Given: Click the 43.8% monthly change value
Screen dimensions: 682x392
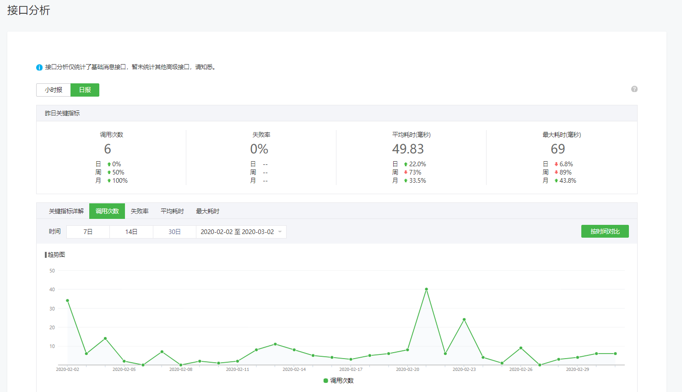Looking at the screenshot, I should 568,180.
